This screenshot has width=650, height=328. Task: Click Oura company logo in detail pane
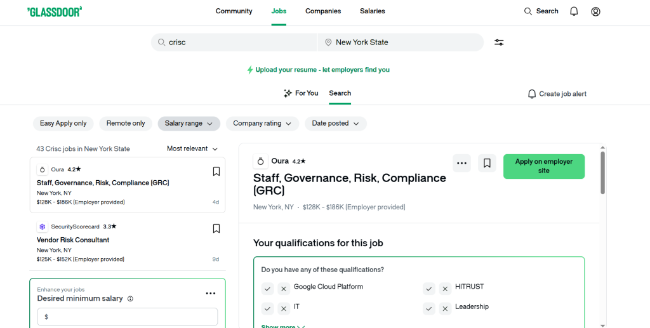click(260, 162)
